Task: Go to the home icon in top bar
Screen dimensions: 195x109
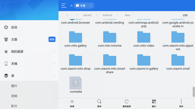Action: [71, 6]
